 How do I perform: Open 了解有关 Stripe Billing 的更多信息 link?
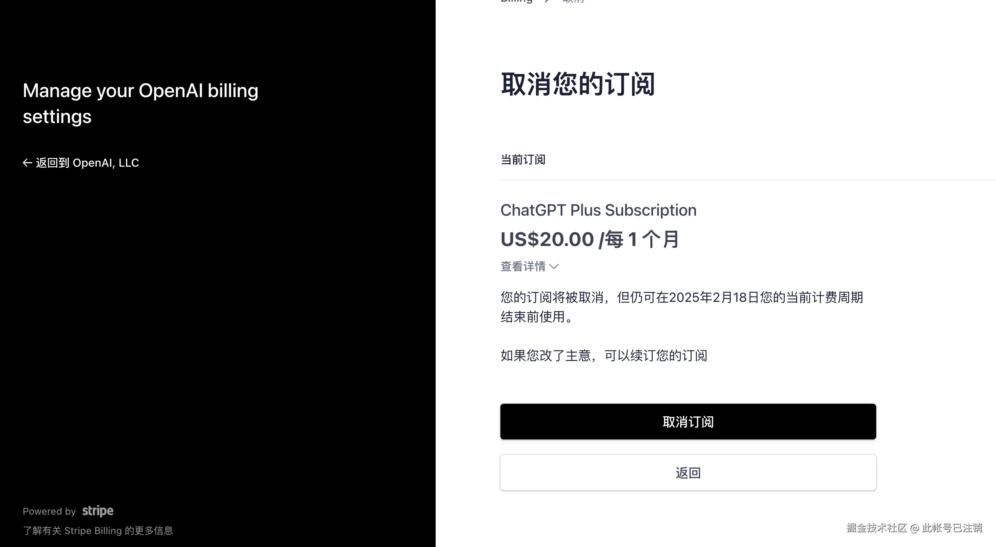click(98, 530)
